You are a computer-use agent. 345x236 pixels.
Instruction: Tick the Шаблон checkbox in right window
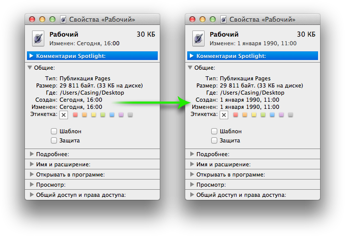(214, 131)
